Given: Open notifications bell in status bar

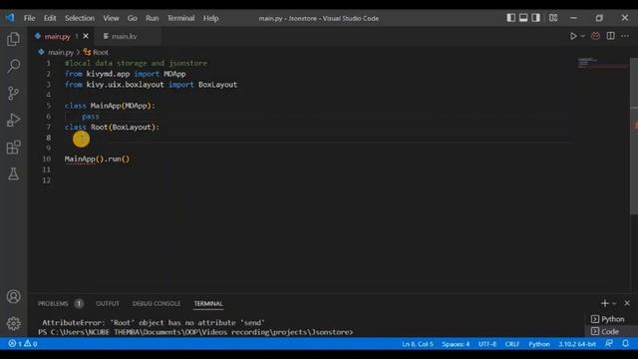Looking at the screenshot, I should (x=626, y=343).
